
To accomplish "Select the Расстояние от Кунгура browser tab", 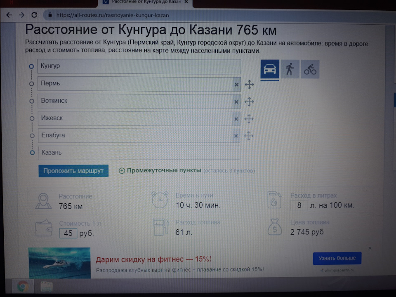I will pos(142,2).
